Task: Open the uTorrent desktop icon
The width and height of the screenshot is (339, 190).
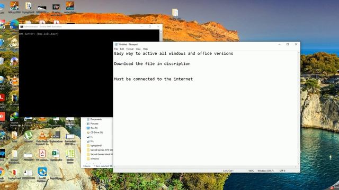Action: 28,136
